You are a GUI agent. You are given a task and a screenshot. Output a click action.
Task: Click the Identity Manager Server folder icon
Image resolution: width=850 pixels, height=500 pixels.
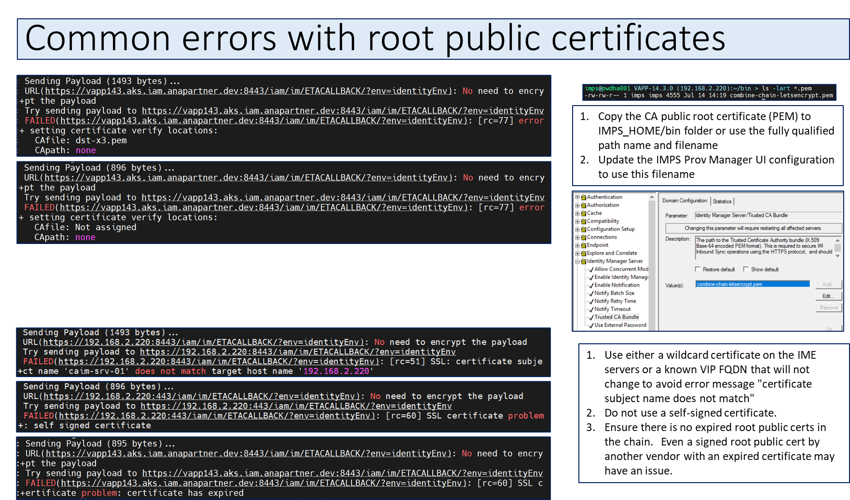tap(584, 261)
